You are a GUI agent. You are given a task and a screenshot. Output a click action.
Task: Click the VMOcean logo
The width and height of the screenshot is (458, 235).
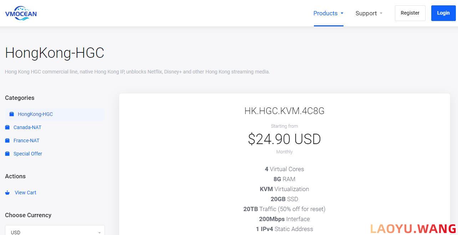pos(21,13)
